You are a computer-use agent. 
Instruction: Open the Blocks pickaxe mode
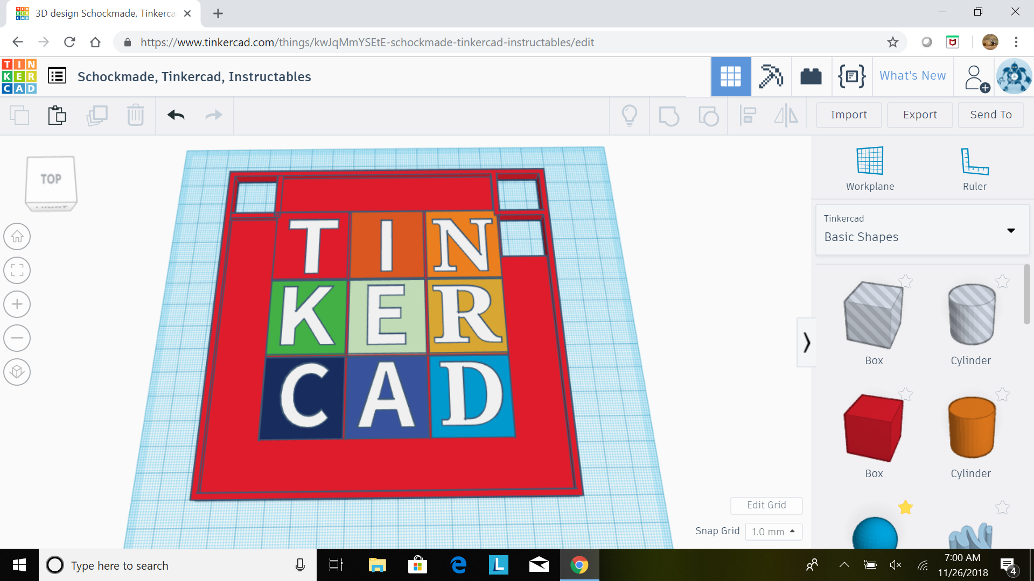coord(771,76)
